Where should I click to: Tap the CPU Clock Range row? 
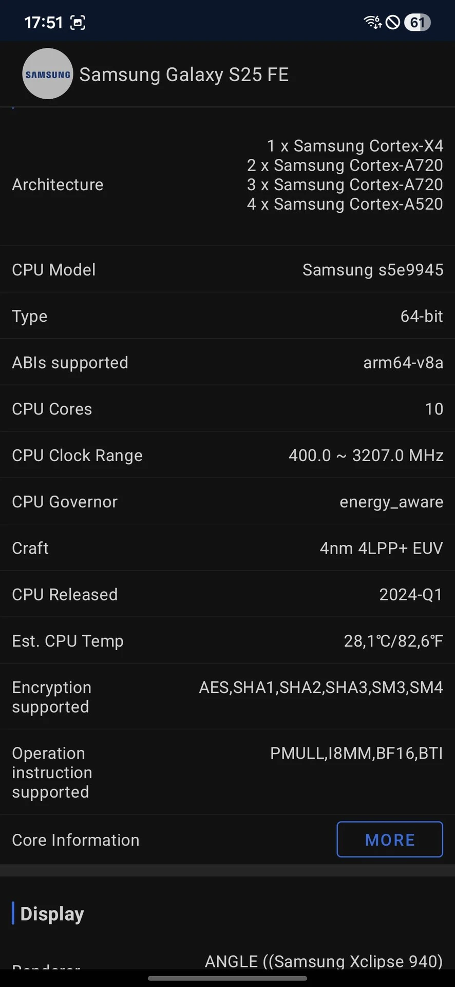pyautogui.click(x=227, y=455)
